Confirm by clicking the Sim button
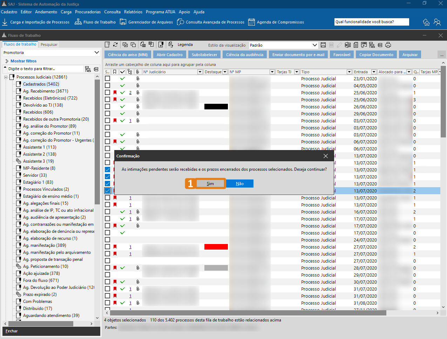Image resolution: width=447 pixels, height=339 pixels. click(x=210, y=184)
